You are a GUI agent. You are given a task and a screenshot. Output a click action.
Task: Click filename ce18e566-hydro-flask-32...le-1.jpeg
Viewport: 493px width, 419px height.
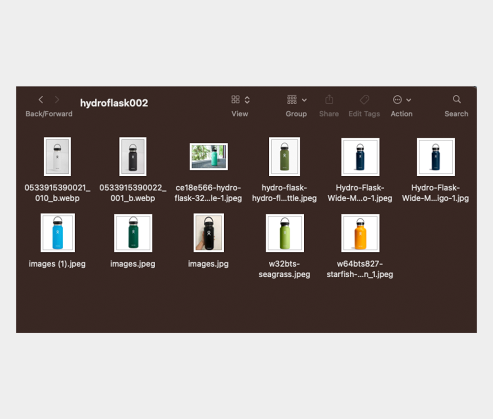(208, 193)
